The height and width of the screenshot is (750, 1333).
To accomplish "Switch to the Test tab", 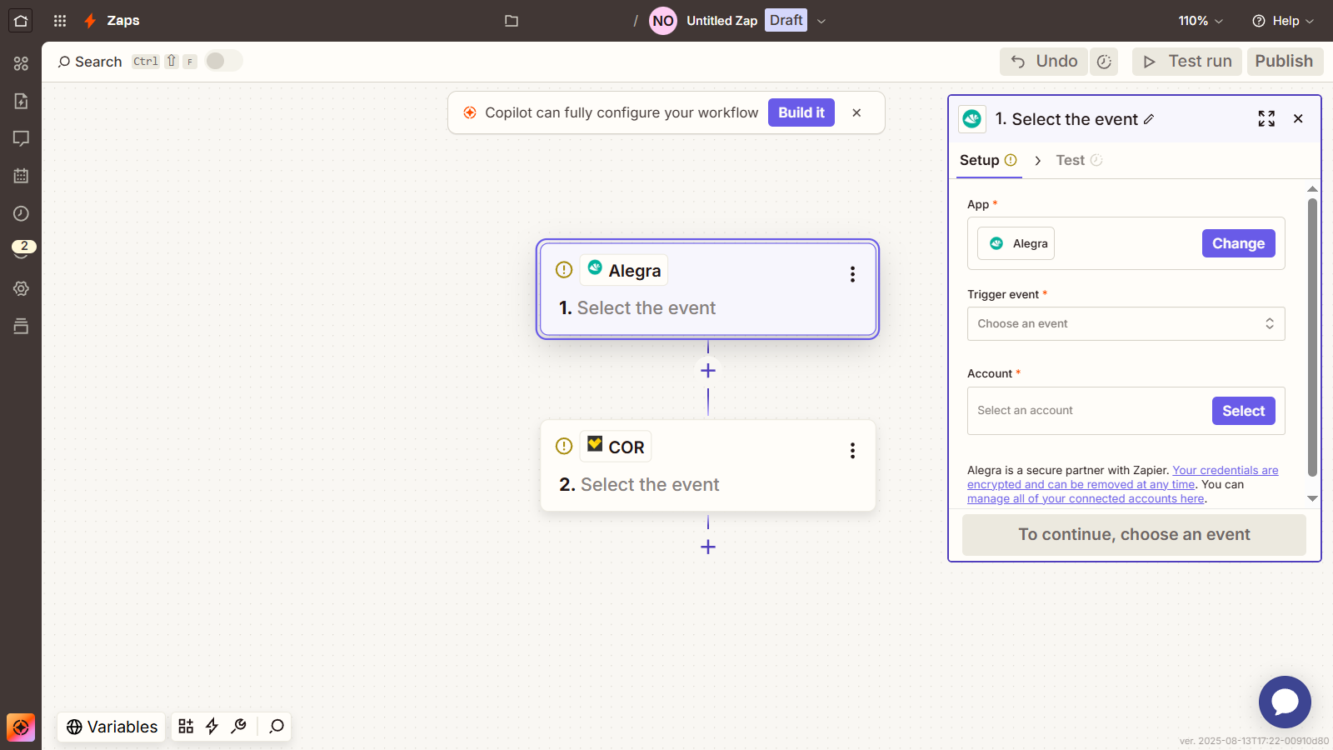I will 1079,160.
